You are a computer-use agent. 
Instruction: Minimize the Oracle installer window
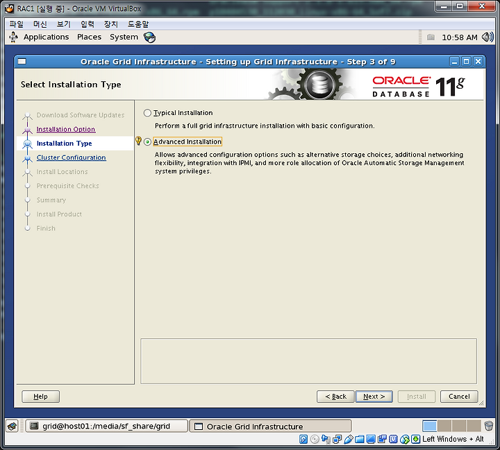(455, 62)
